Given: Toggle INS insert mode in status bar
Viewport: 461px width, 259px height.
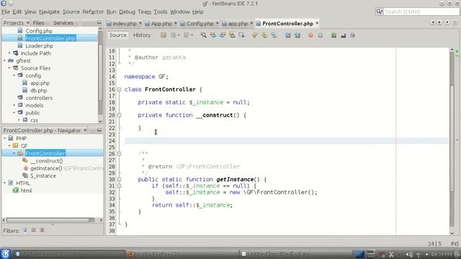Looking at the screenshot, I should 455,244.
